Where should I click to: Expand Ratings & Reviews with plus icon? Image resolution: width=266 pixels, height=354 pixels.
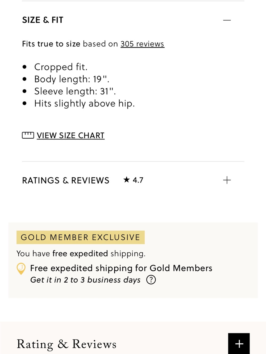[227, 180]
